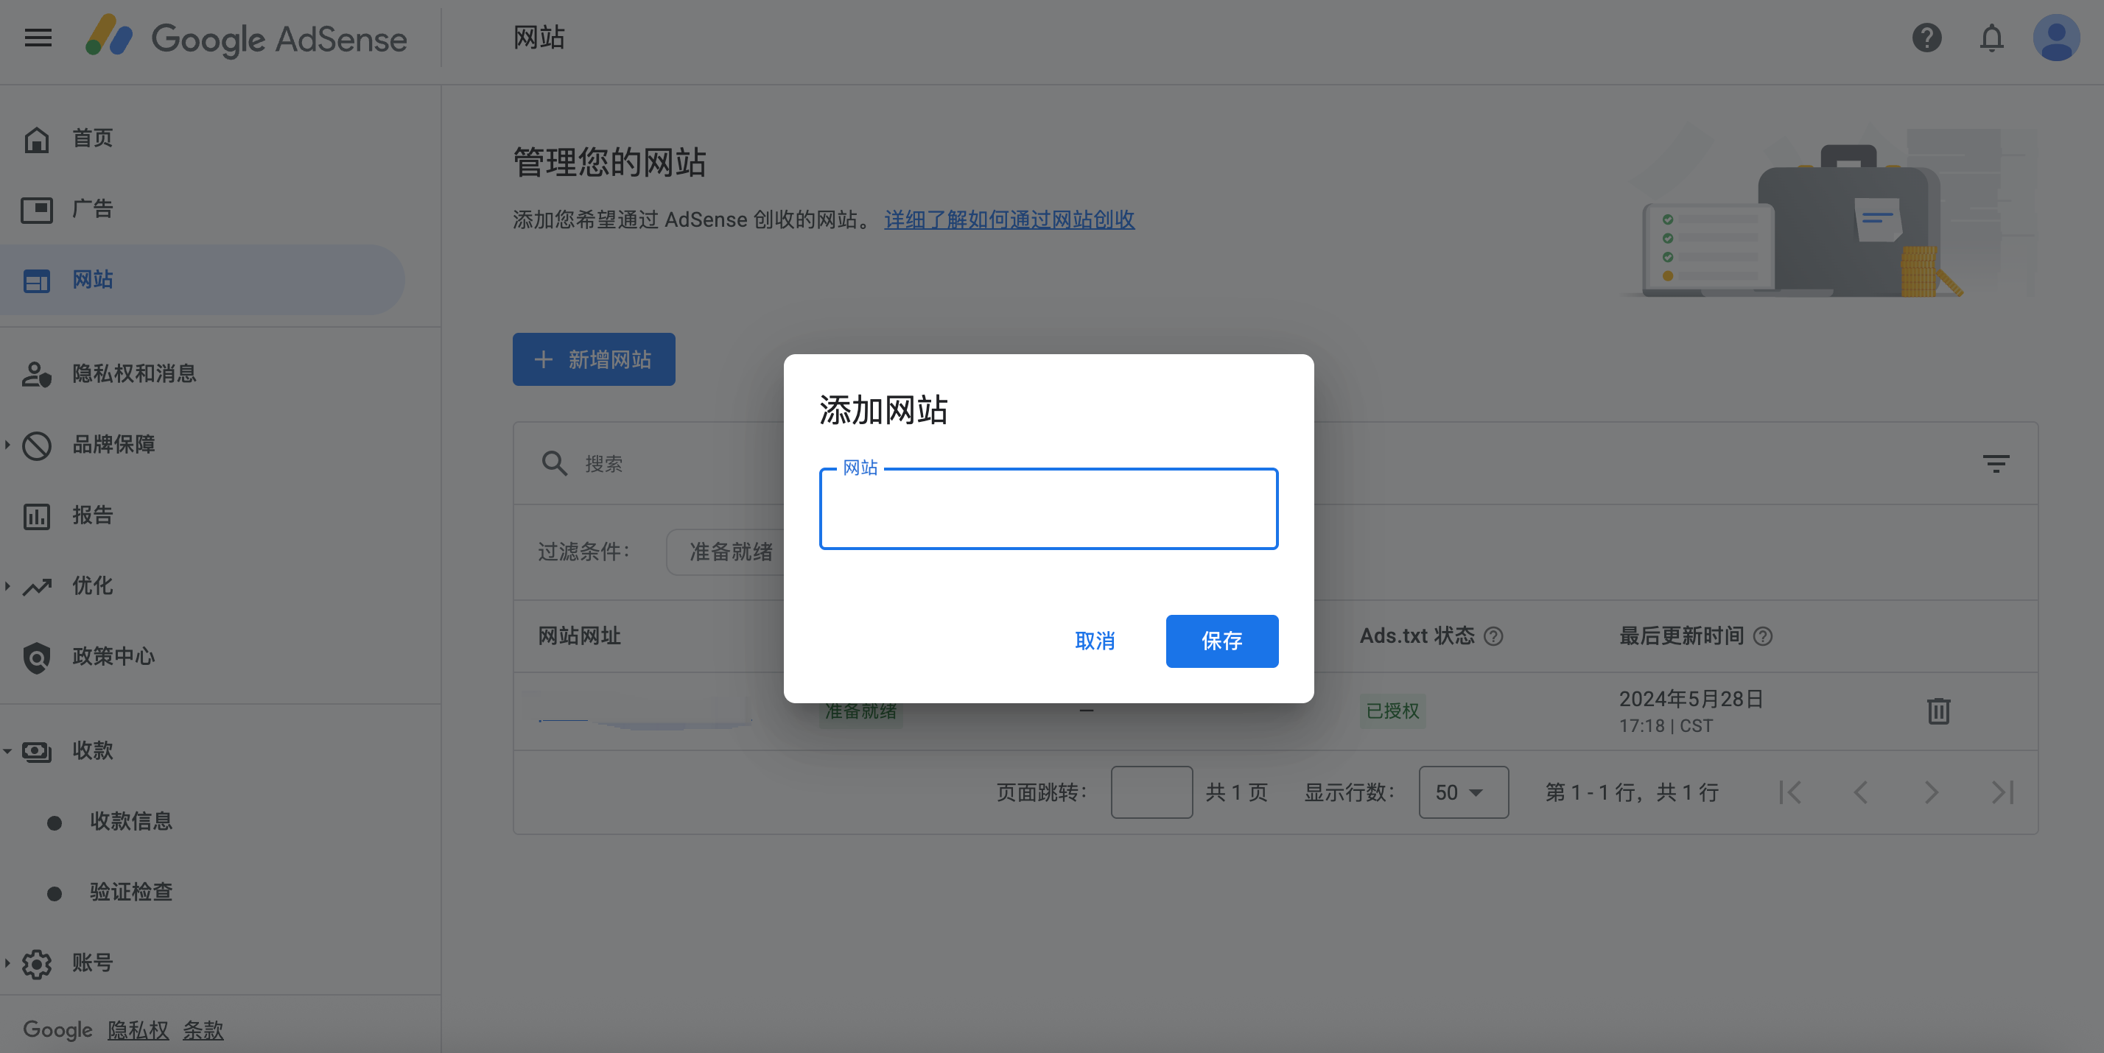Click the help icon beside Ads.txt 状态
2104x1053 pixels.
(1493, 636)
